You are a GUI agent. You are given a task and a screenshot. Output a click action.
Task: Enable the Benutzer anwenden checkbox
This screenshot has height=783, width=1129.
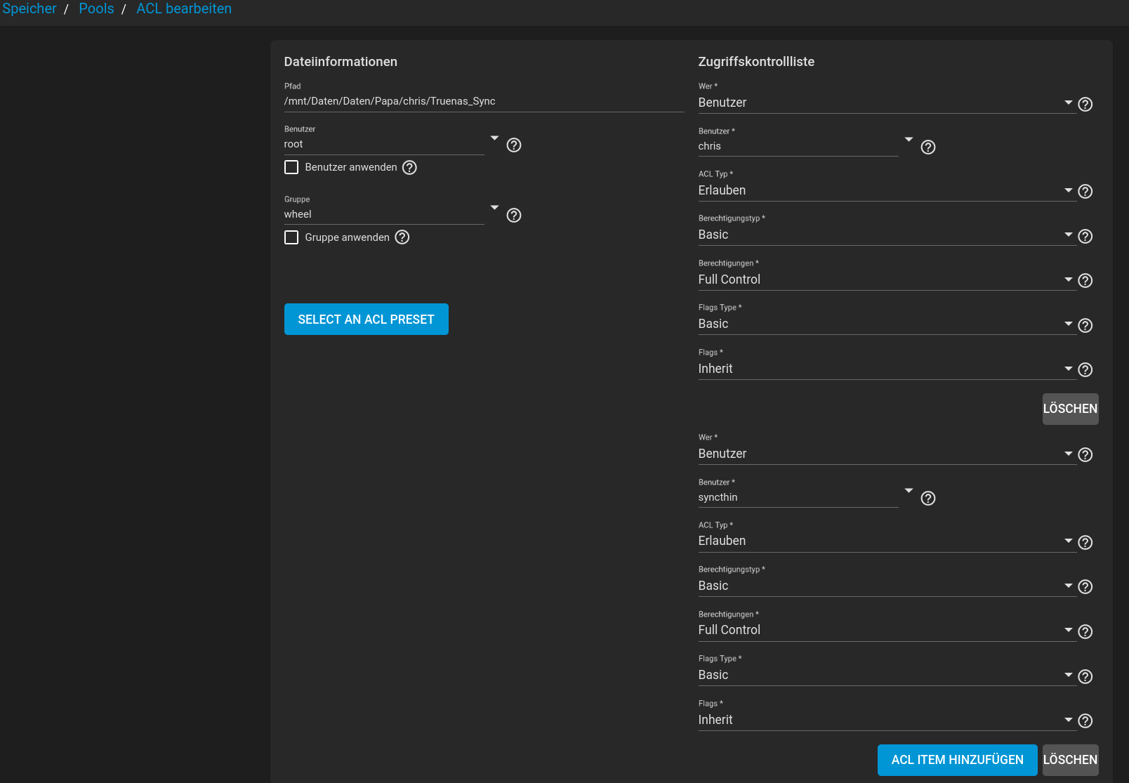(291, 168)
